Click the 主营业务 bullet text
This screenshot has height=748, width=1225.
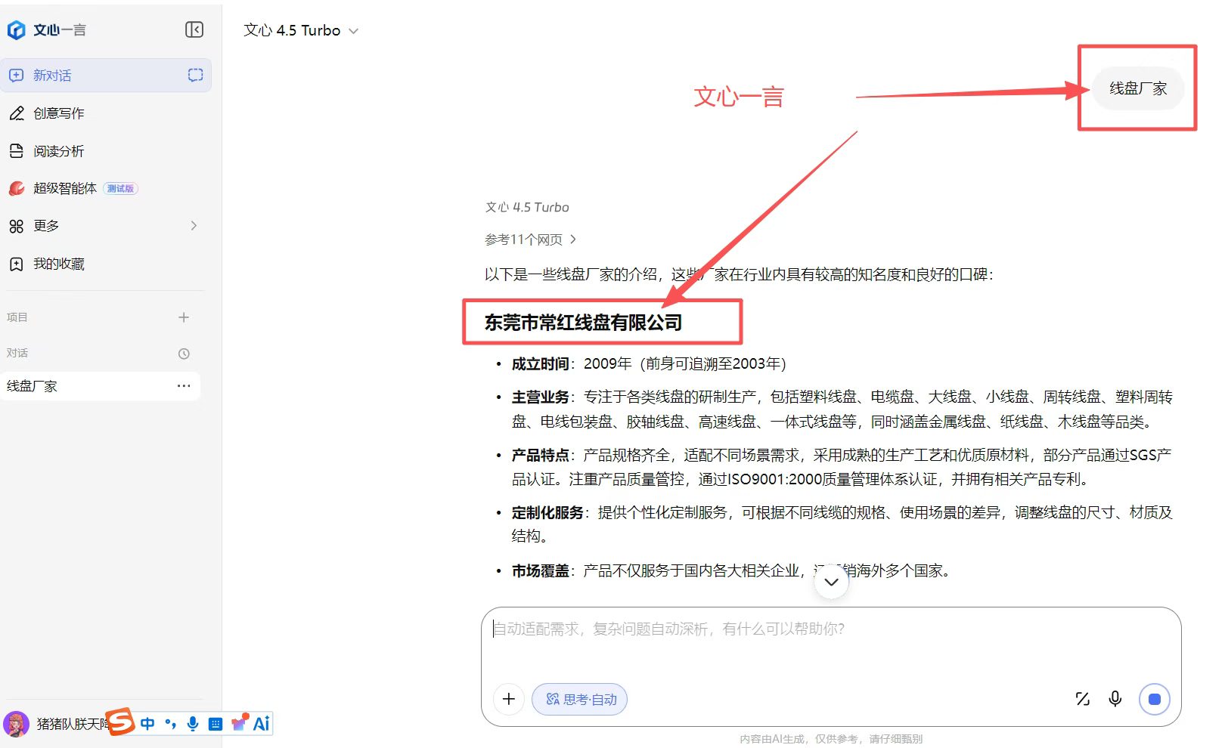(x=842, y=410)
